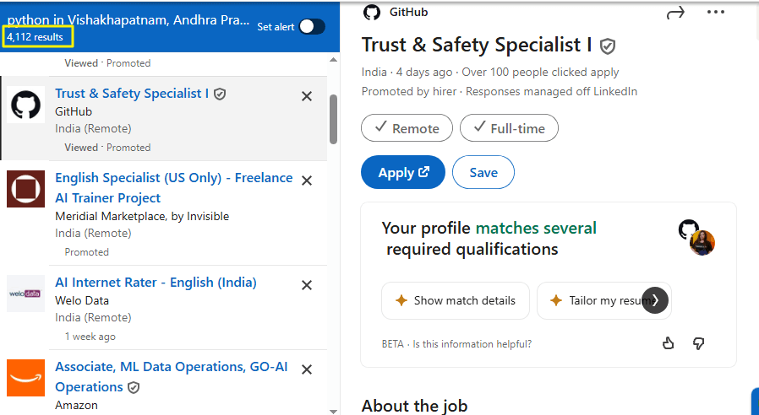Dismiss the English Specialist job listing
Viewport: 759px width, 415px height.
coord(307,181)
